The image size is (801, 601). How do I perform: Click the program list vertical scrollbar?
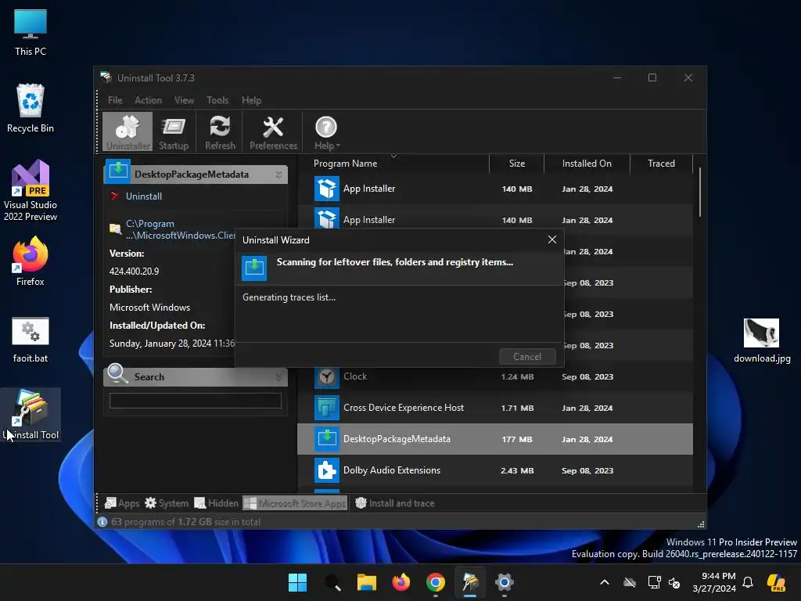click(700, 193)
